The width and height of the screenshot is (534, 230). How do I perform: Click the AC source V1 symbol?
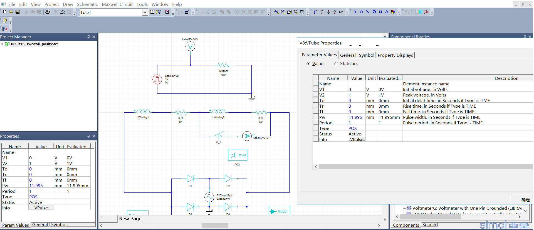(x=209, y=197)
